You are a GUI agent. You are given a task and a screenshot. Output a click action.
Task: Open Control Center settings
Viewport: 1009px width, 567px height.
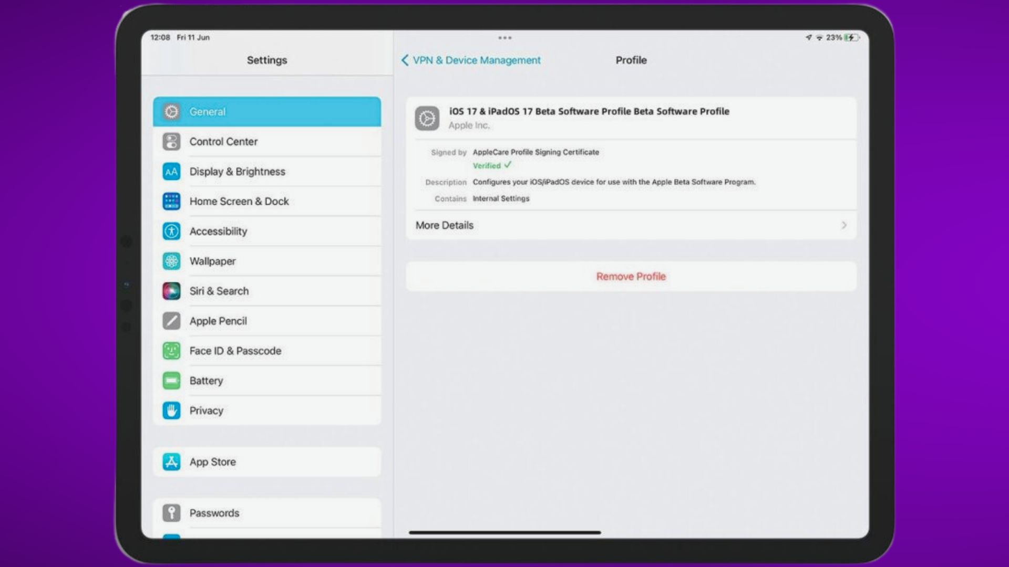pos(267,142)
